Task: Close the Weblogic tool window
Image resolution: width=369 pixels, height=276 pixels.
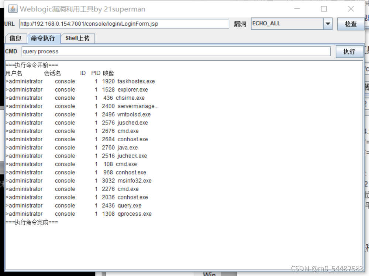Action: 351,9
